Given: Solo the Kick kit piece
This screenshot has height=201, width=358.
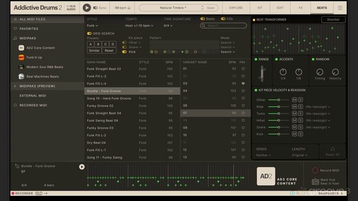Looking at the screenshot, I should (300, 134).
